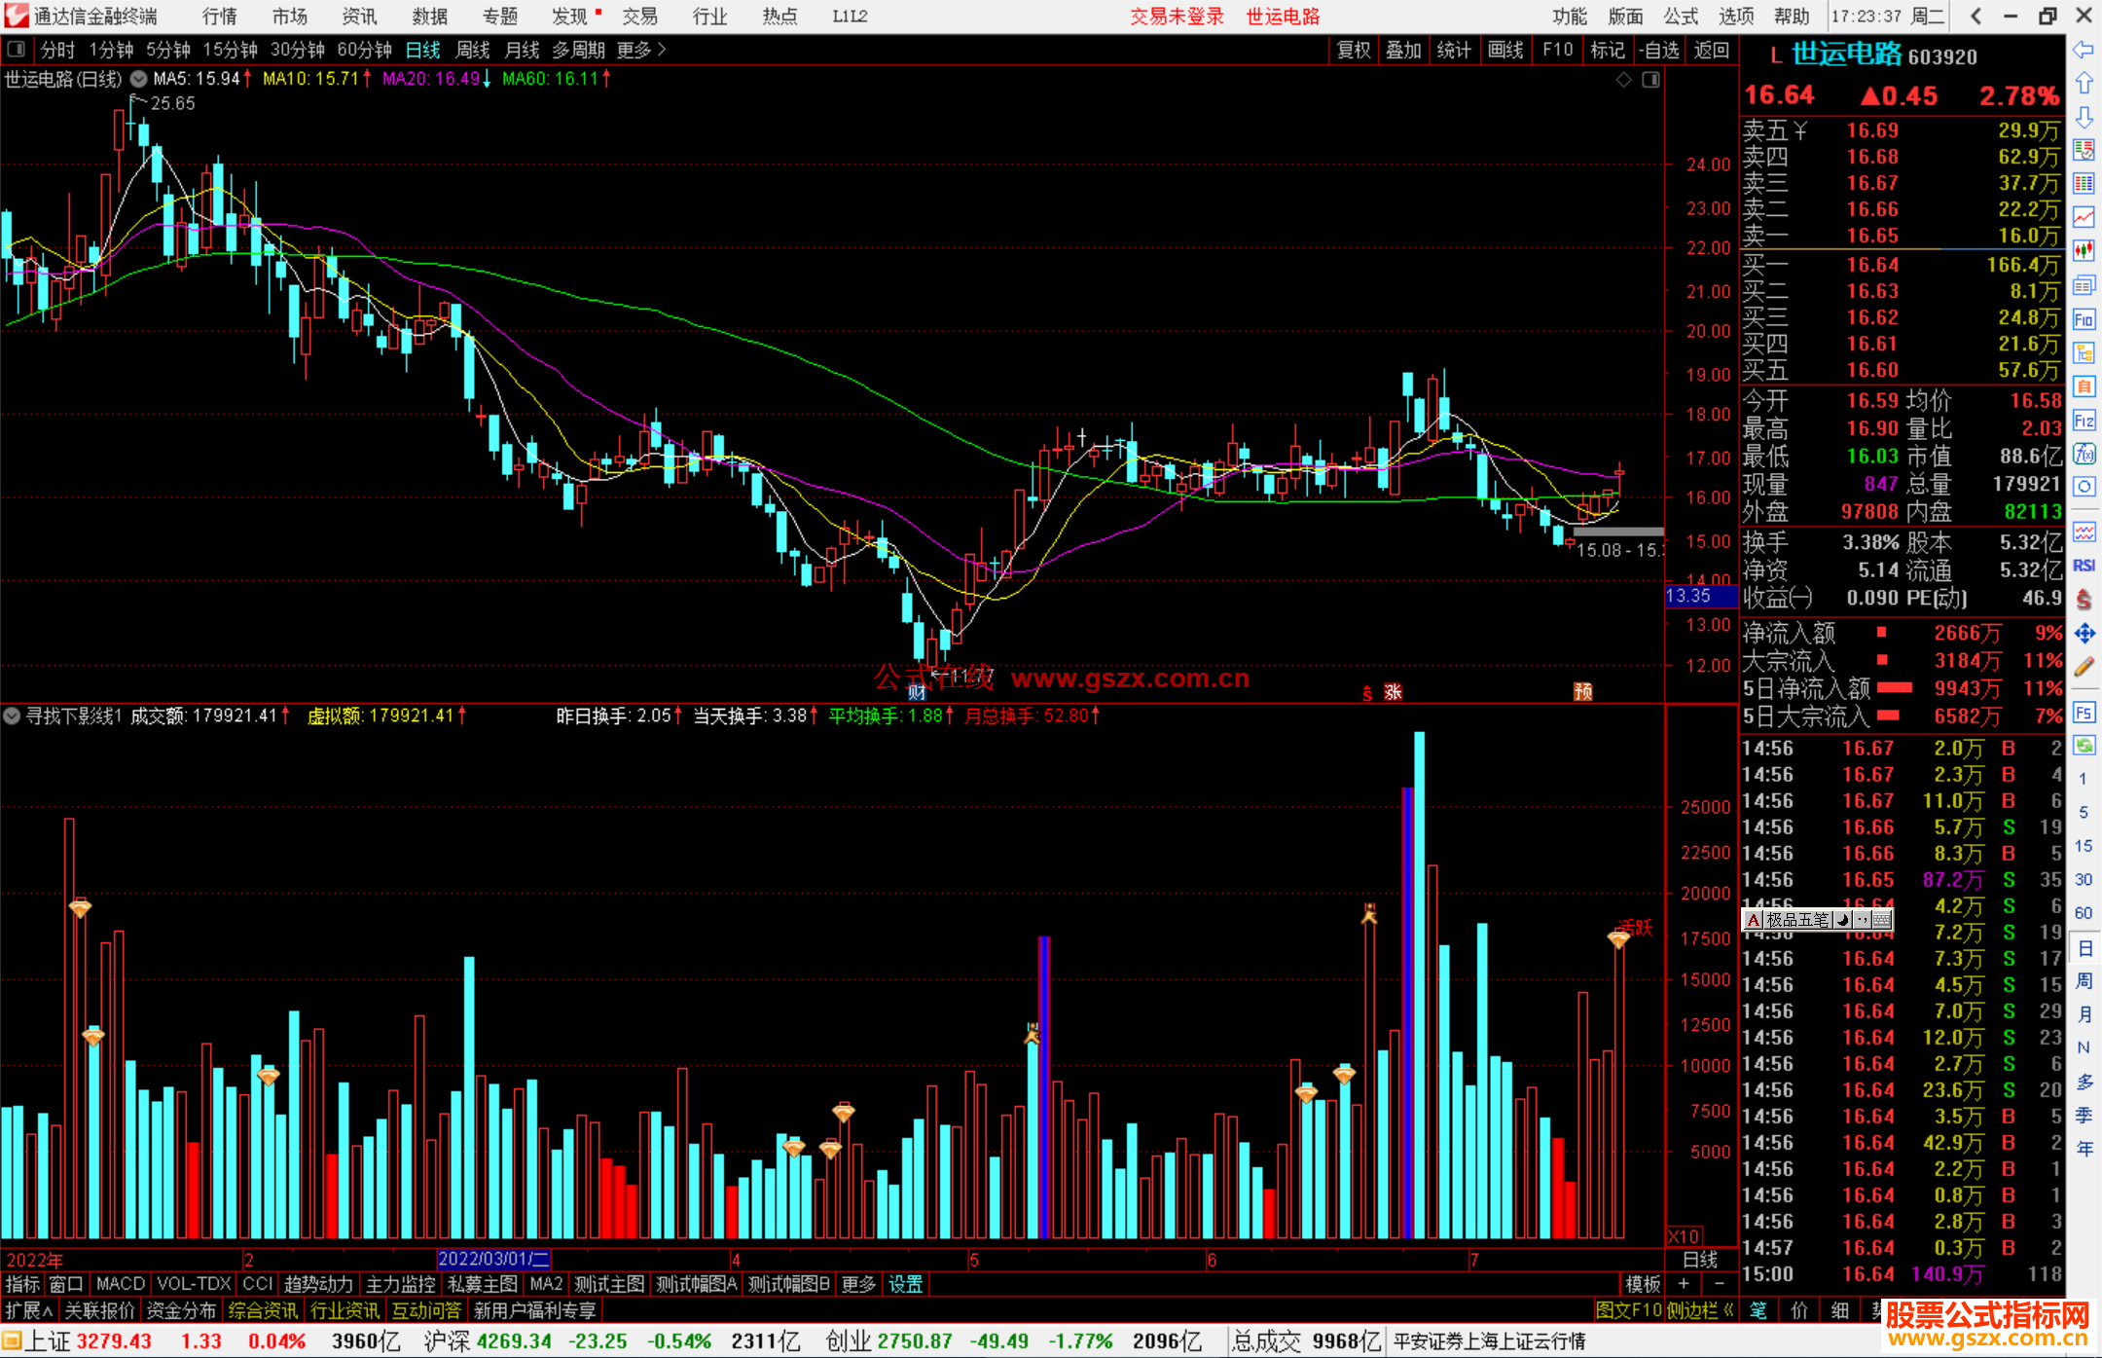Switch to the VOL-TDX indicator tab

[194, 1284]
